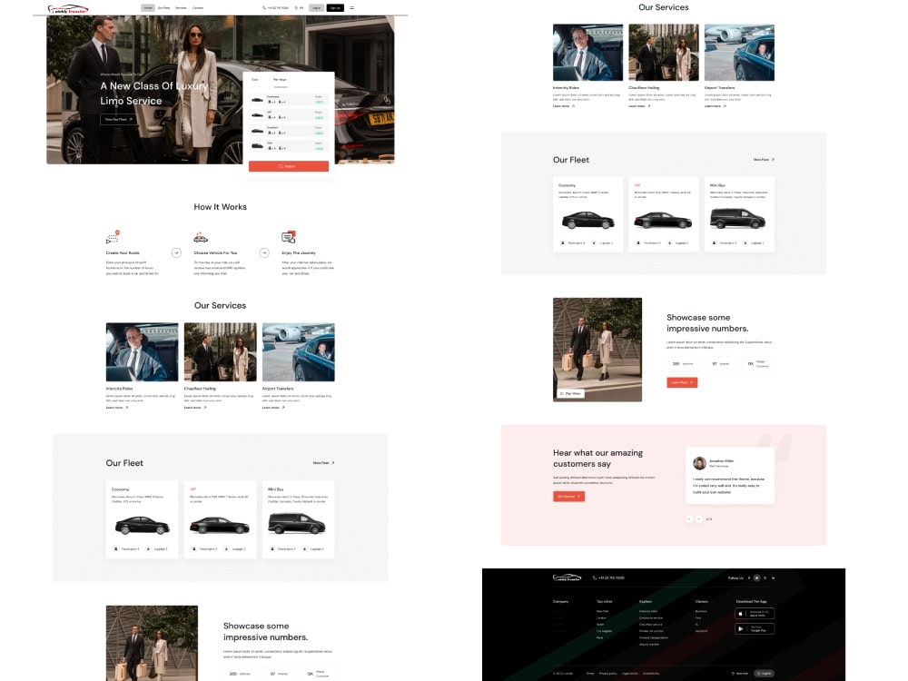
Task: Open the English language pill in footer
Action: [765, 674]
